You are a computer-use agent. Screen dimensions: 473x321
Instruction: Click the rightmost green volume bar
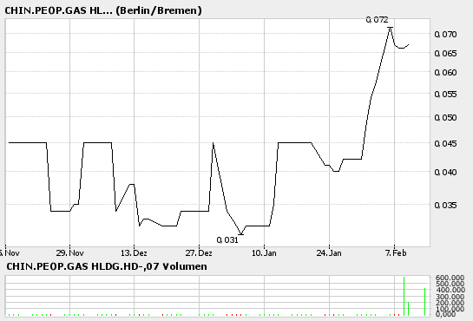coord(424,302)
